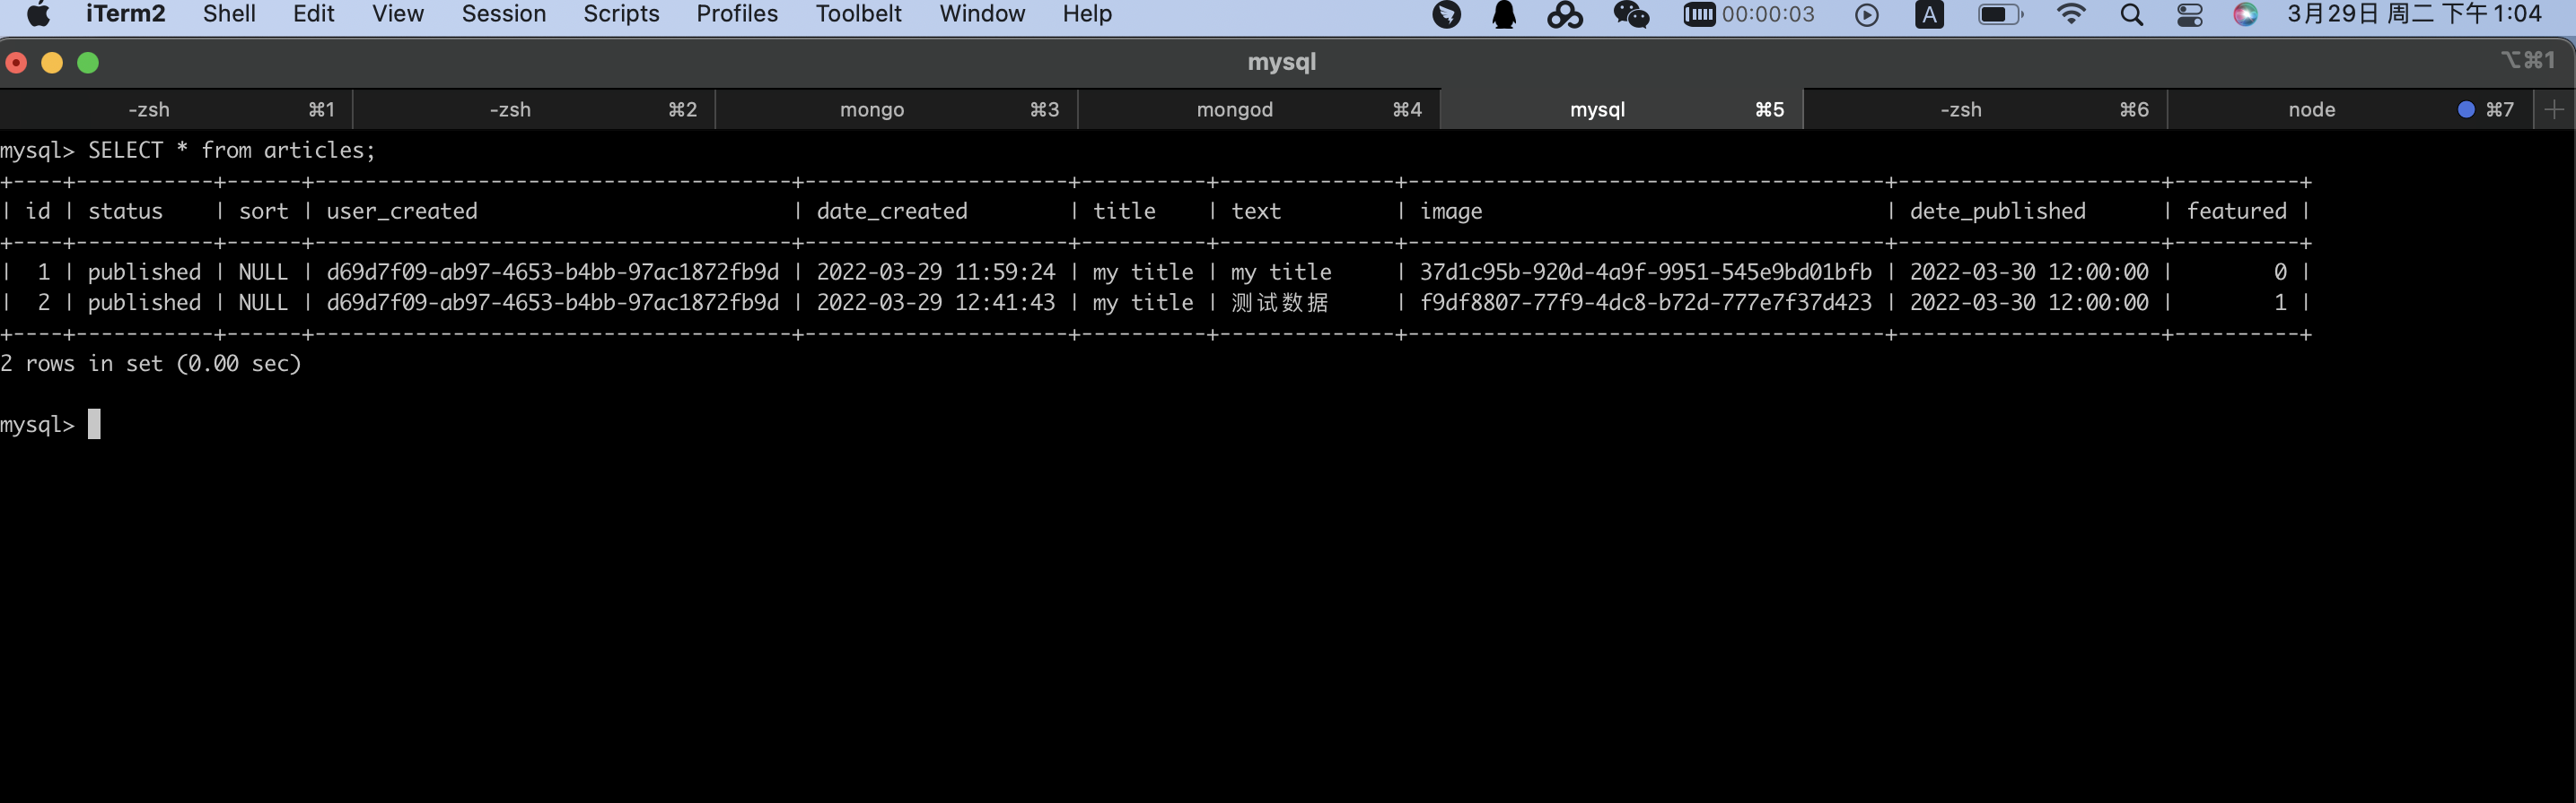Click the 测试数据 text cell
The height and width of the screenshot is (803, 2576).
pos(1280,303)
